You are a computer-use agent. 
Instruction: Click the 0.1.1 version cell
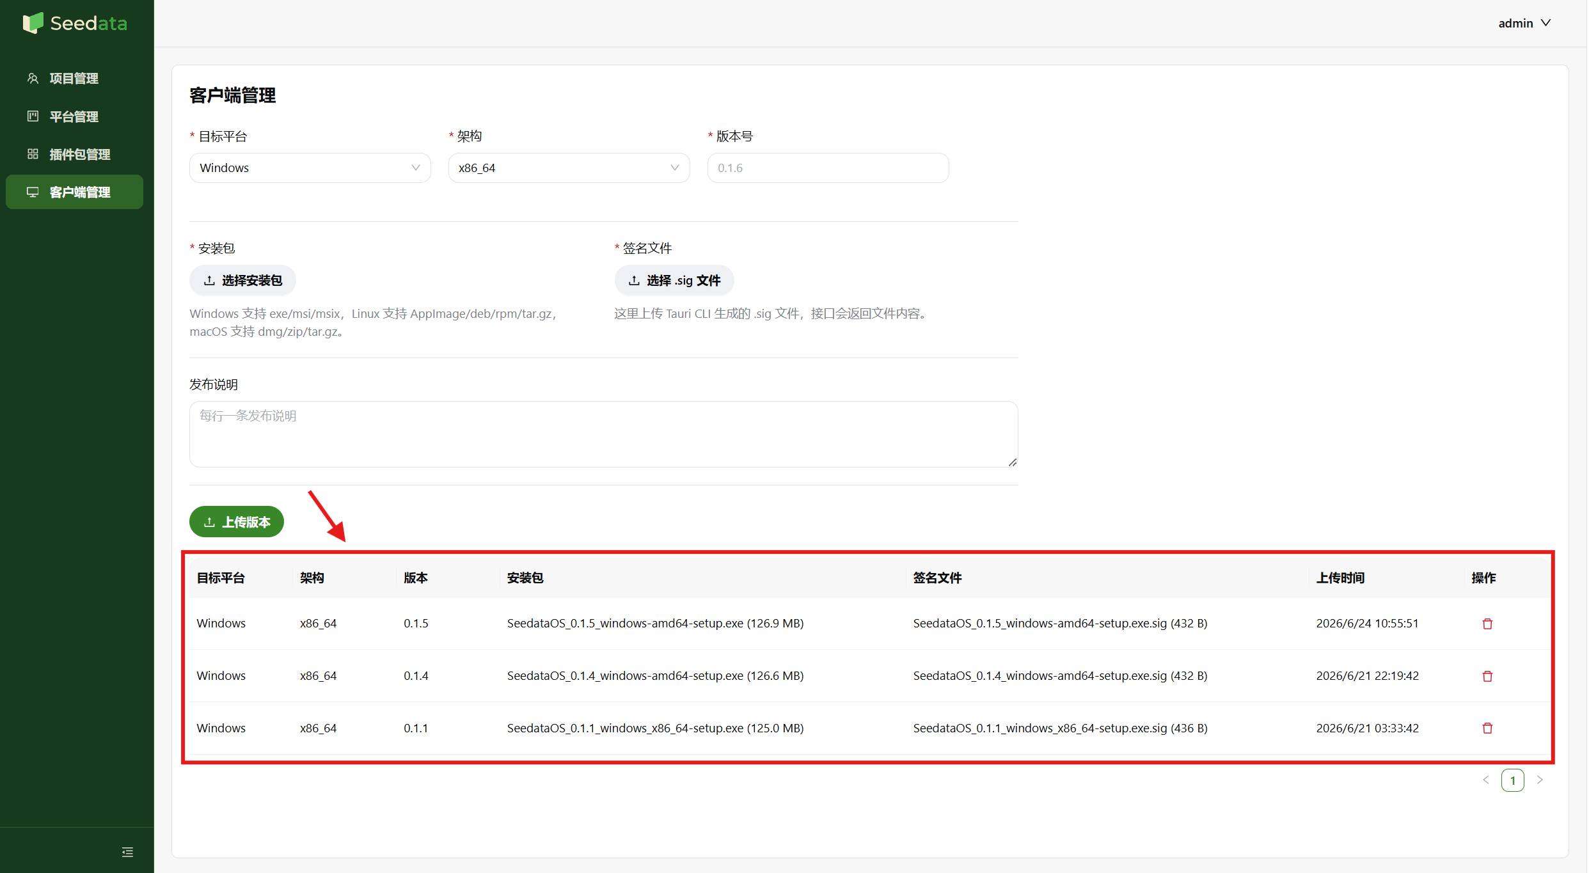[416, 728]
